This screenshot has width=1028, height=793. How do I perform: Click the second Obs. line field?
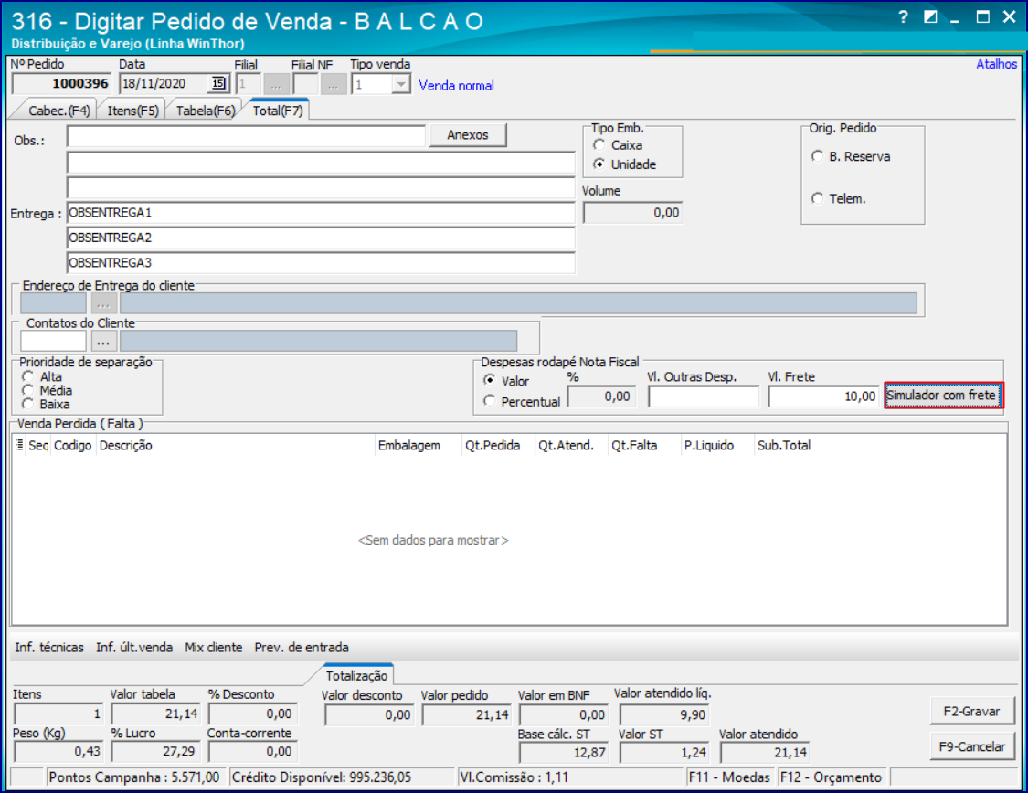coord(321,163)
